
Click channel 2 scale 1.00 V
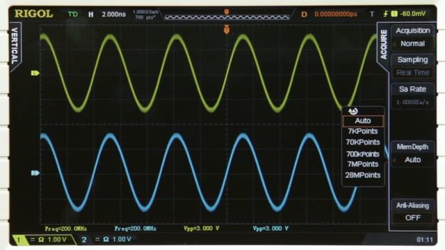click(x=122, y=240)
